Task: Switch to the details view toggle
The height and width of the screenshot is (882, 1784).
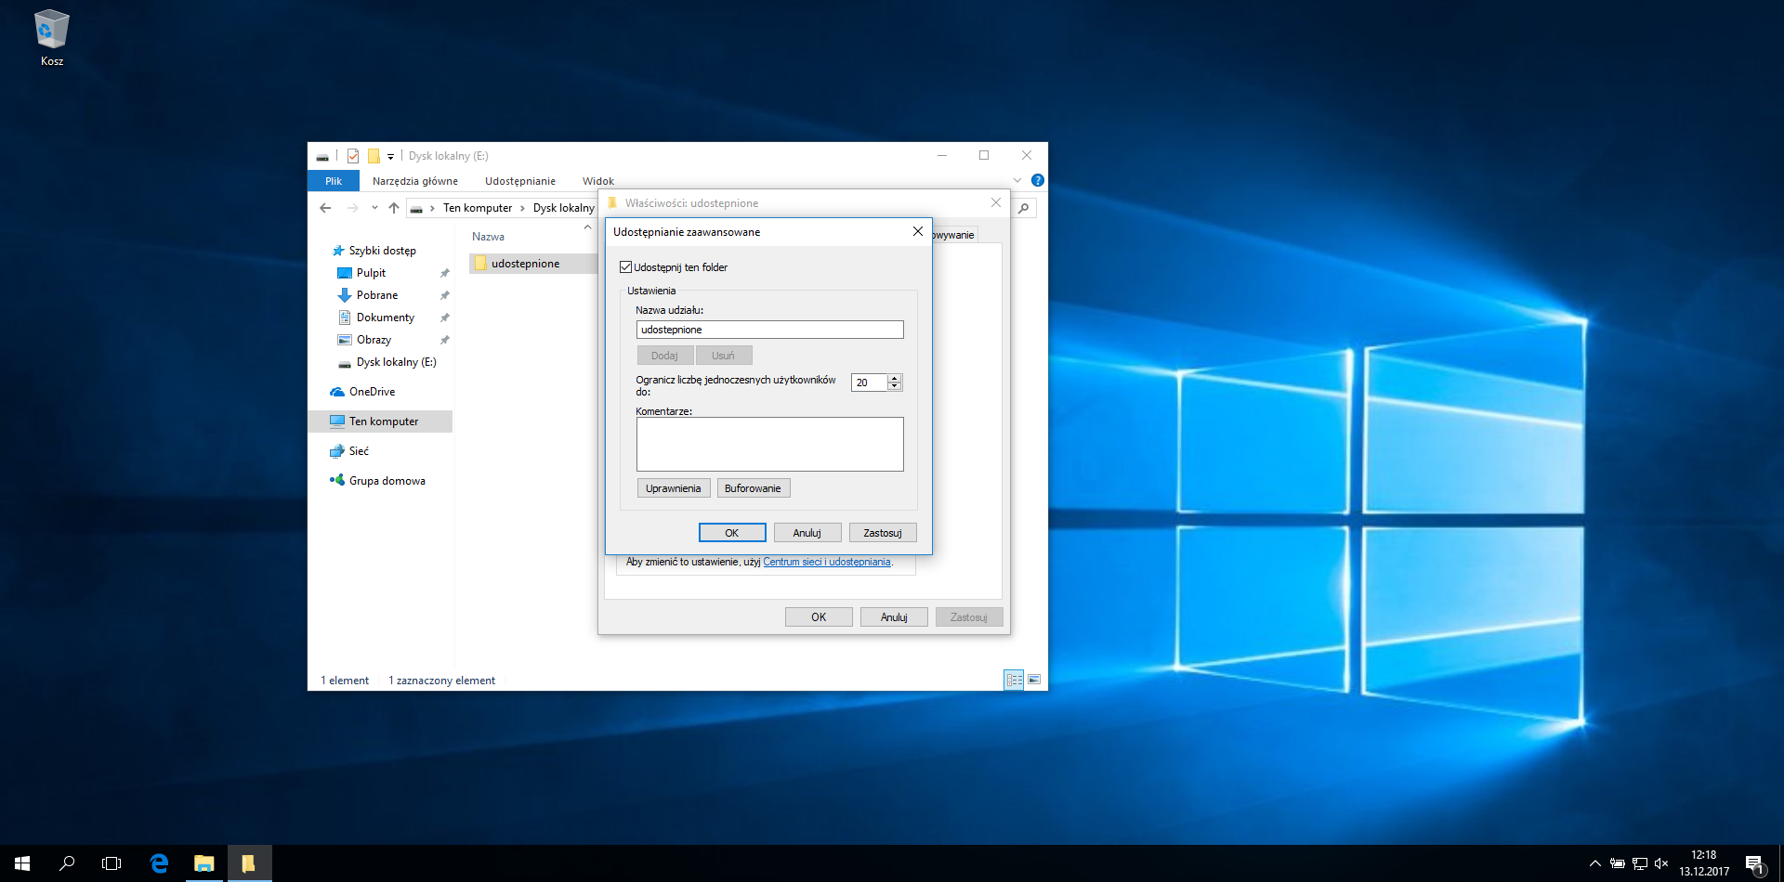Action: click(x=1014, y=680)
